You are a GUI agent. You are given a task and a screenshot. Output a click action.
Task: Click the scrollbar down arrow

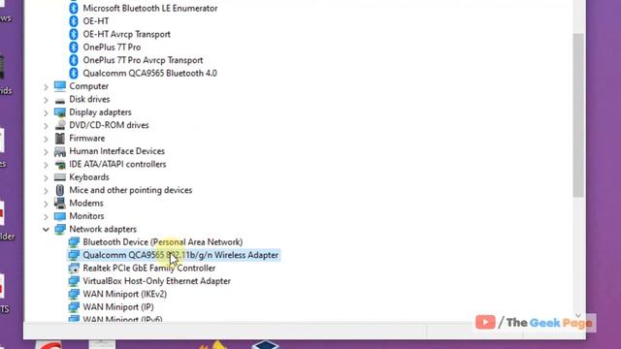coord(578,316)
